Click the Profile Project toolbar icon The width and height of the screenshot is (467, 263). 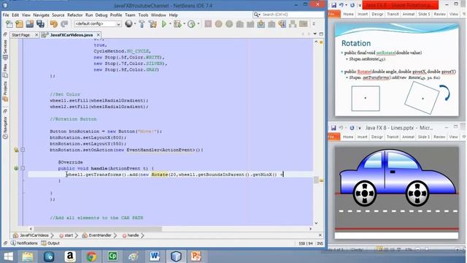coord(191,24)
